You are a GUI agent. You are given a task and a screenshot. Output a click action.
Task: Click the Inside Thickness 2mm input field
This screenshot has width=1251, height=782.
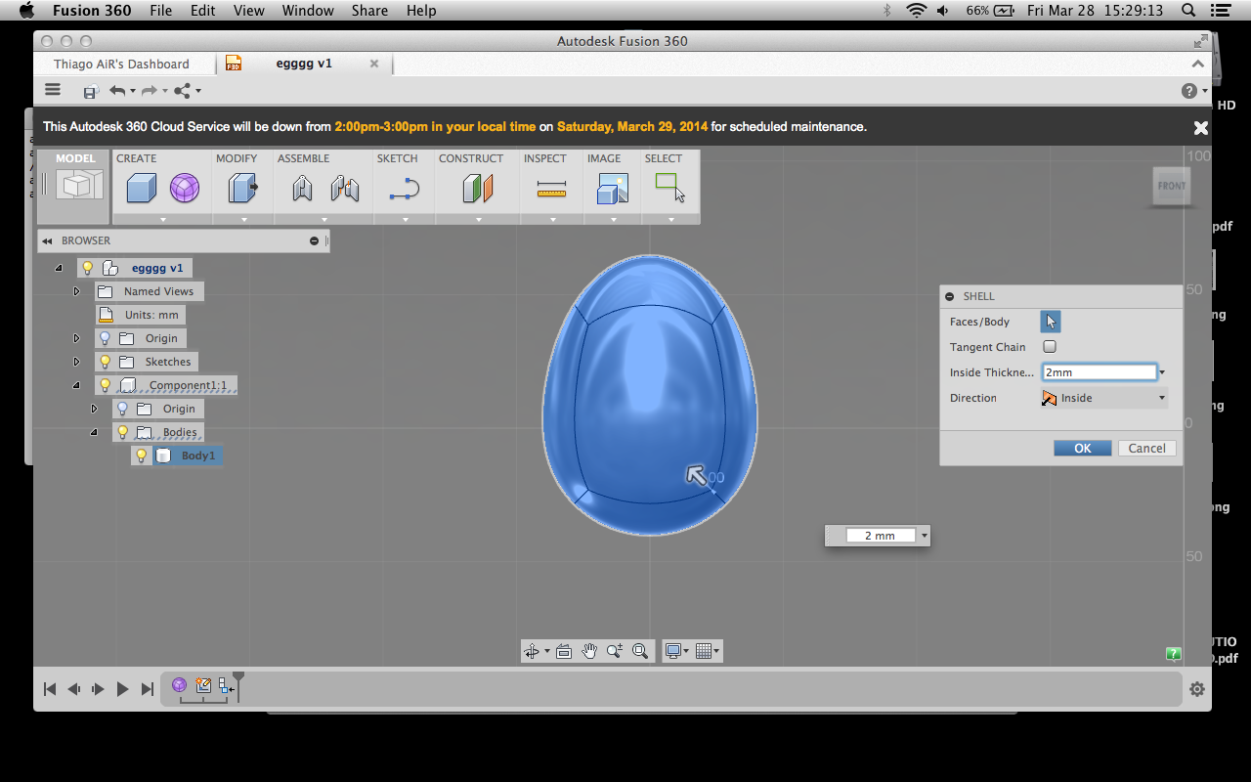click(x=1100, y=372)
